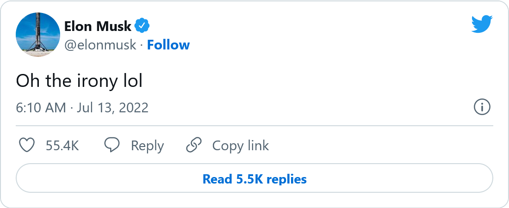Open the @elonmusk handle link
The height and width of the screenshot is (208, 509).
tap(100, 45)
